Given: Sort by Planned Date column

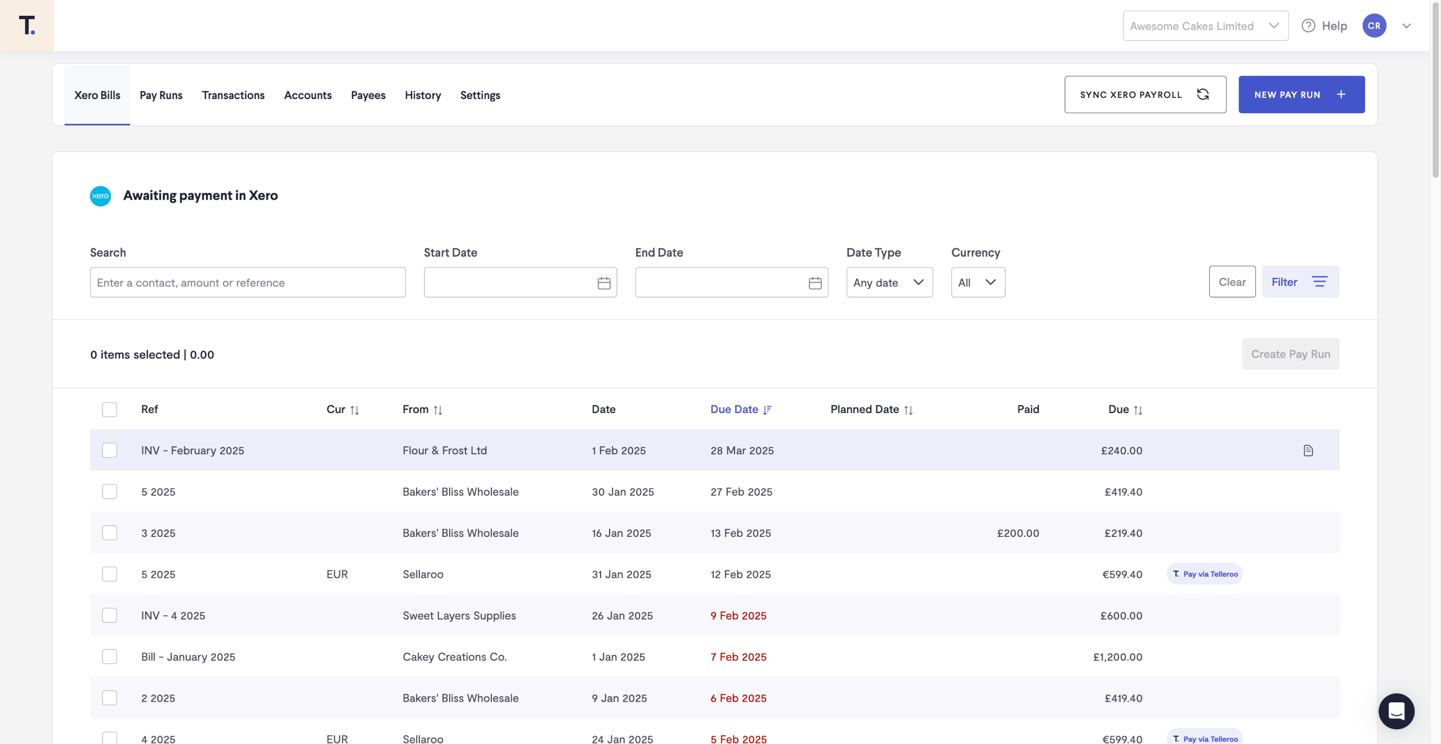Looking at the screenshot, I should (908, 410).
